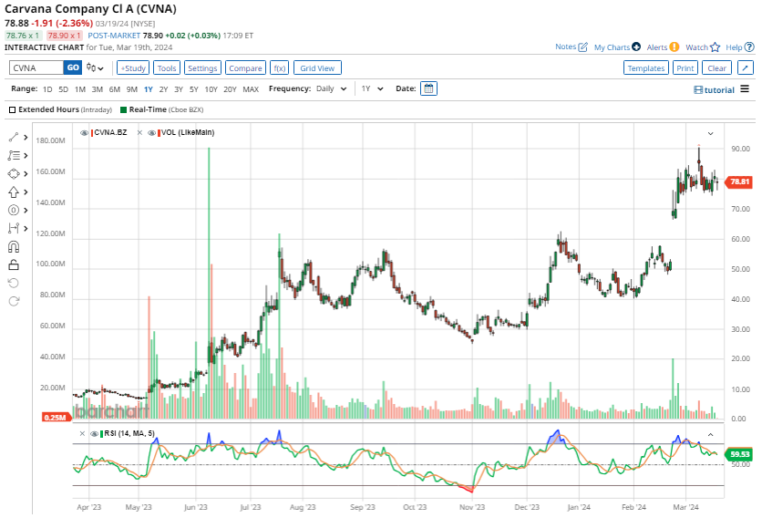
Task: Select the 6M range option
Action: (x=114, y=89)
